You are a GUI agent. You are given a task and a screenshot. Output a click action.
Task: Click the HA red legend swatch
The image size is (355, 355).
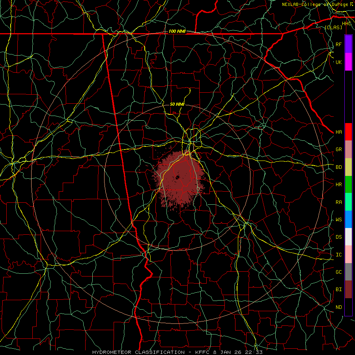(x=348, y=132)
